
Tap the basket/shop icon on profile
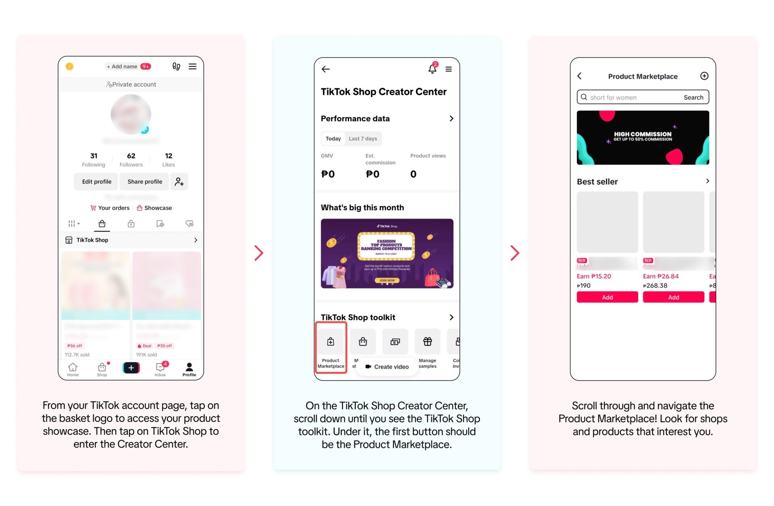click(102, 224)
